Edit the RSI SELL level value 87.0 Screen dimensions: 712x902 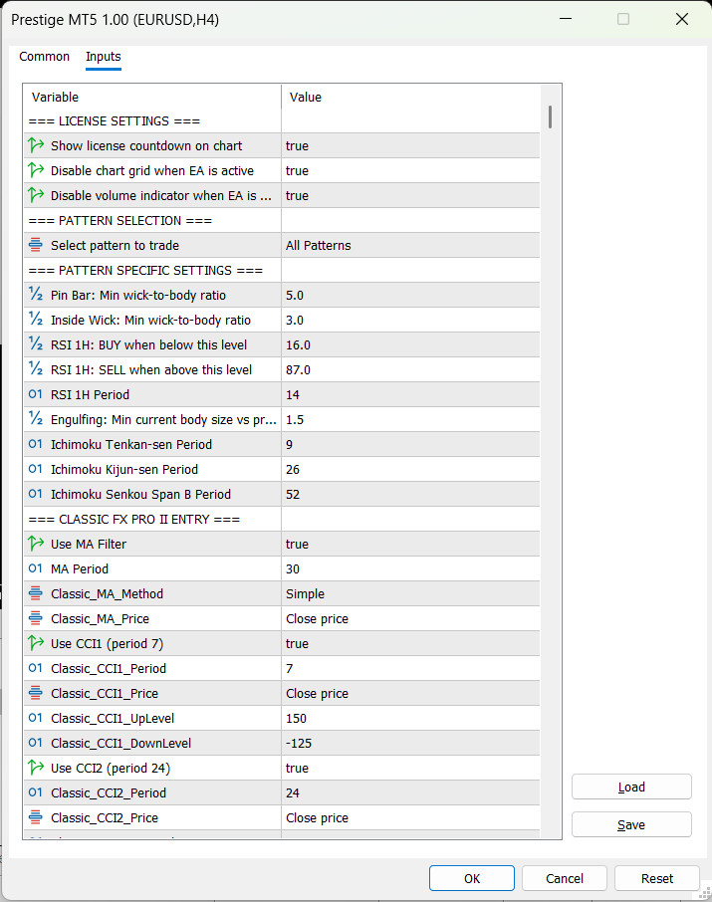coord(410,369)
